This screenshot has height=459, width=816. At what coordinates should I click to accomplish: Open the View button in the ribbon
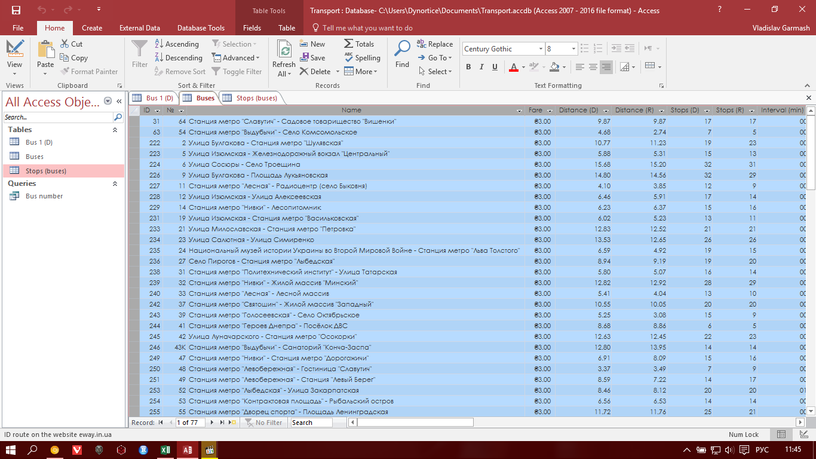[15, 59]
